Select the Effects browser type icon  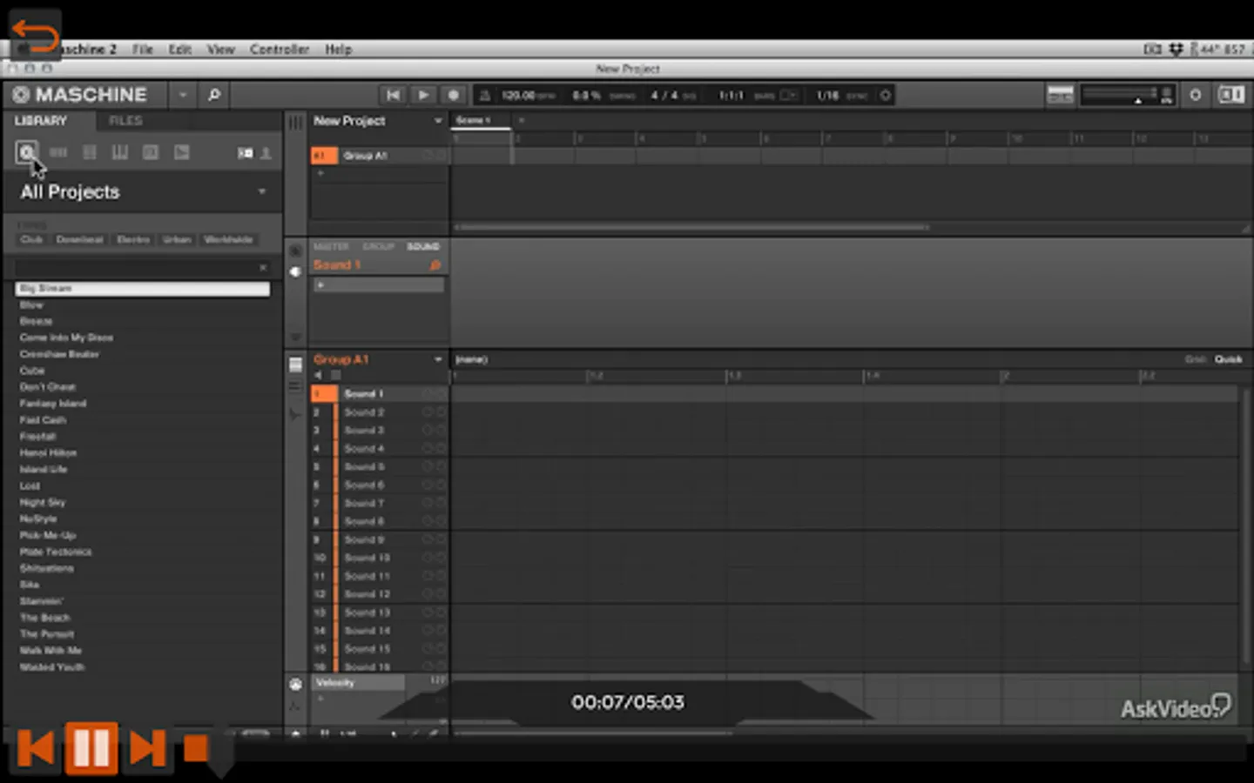[151, 152]
